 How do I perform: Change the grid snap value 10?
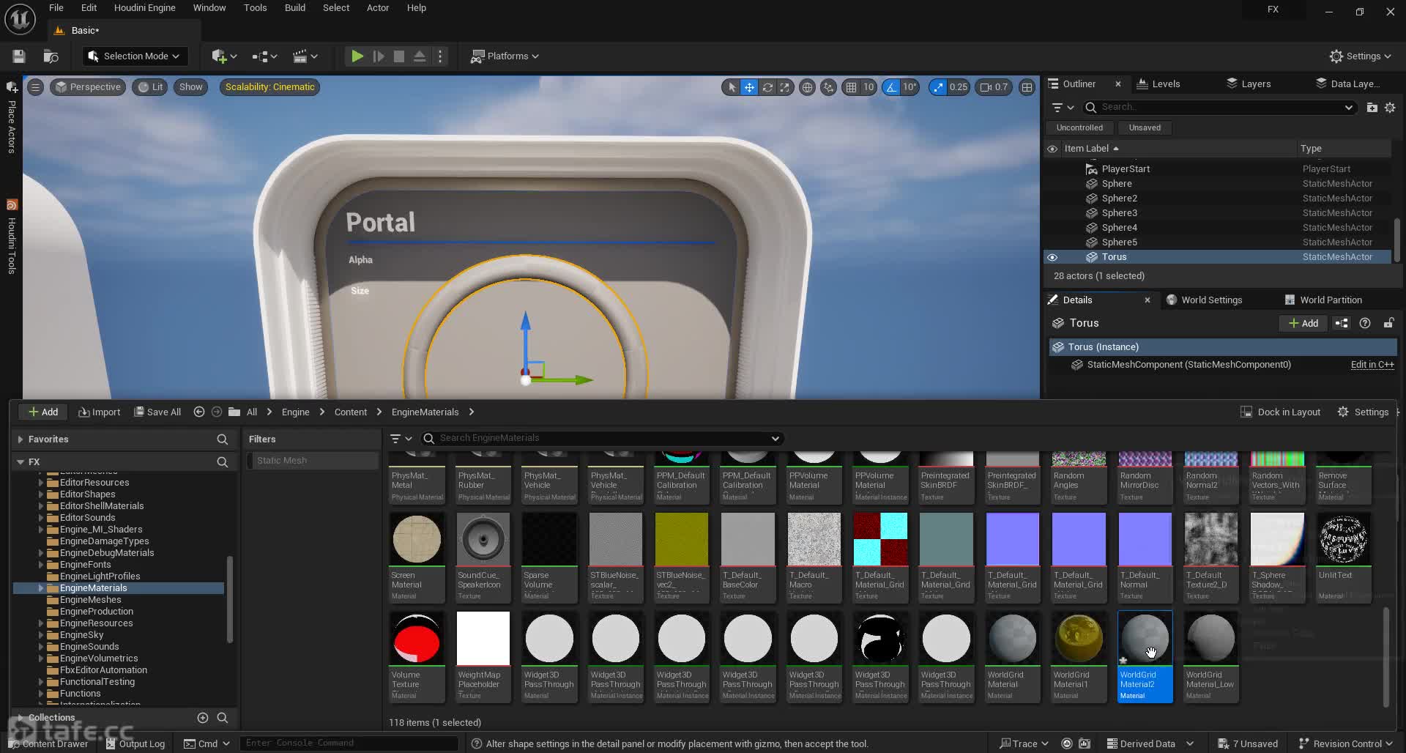pyautogui.click(x=868, y=87)
